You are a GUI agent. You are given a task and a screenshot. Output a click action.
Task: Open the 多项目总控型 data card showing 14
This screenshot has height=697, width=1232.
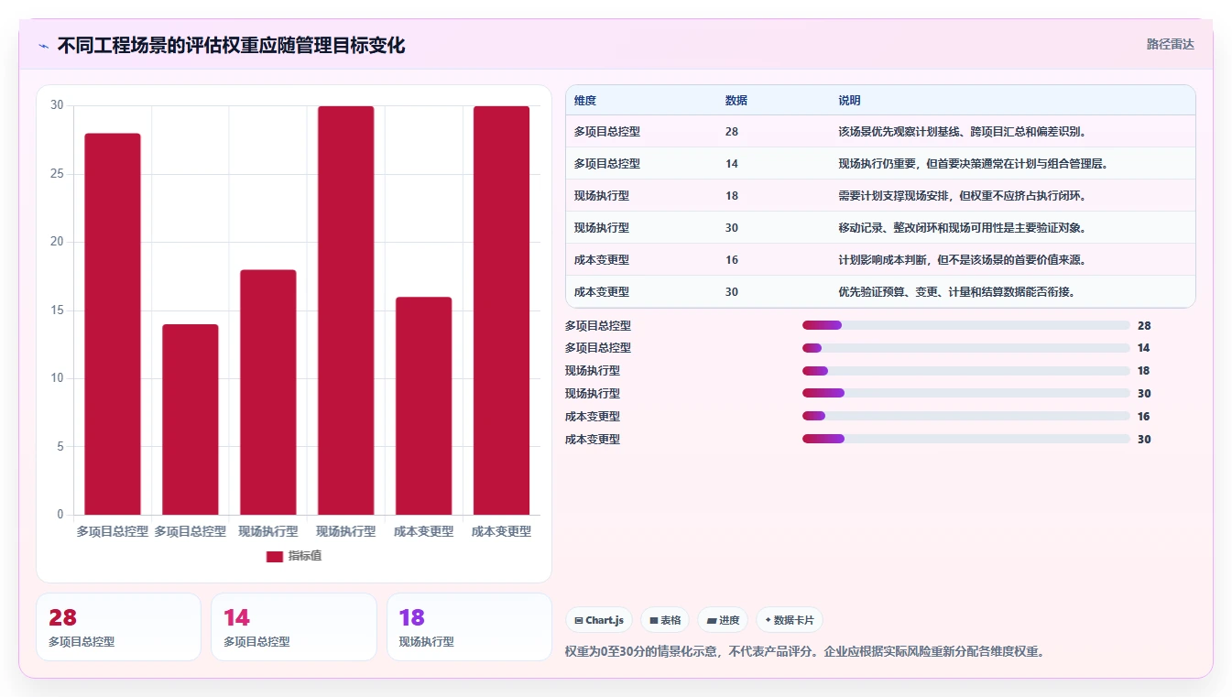pos(293,626)
